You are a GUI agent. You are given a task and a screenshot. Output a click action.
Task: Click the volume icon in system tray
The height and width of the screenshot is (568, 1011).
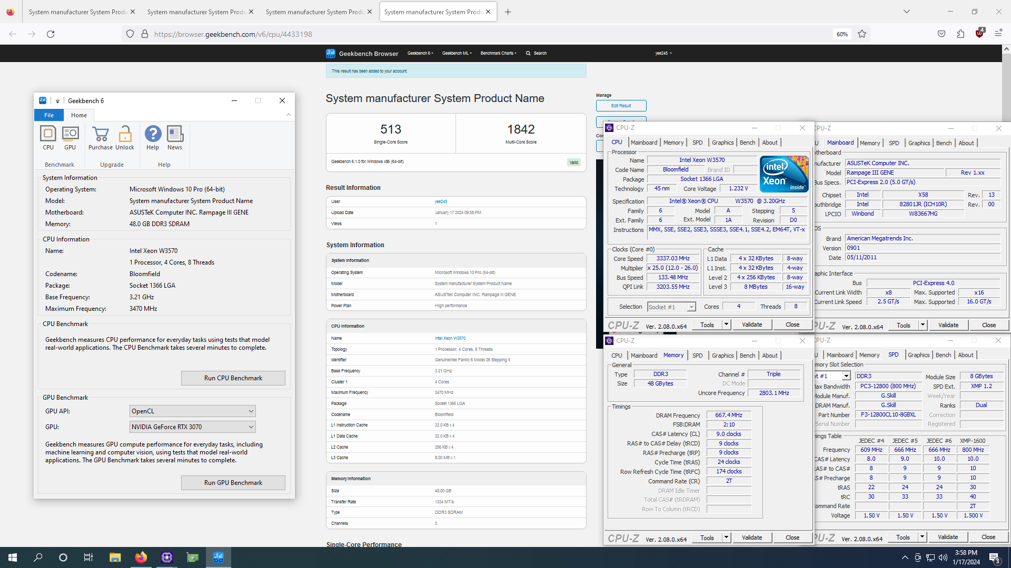[x=943, y=557]
